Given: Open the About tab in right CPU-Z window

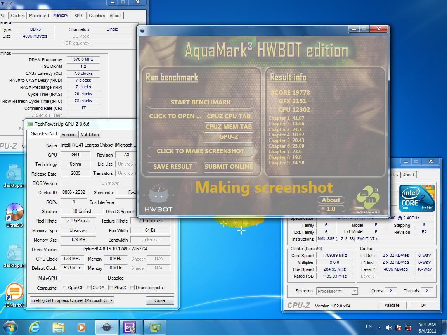Looking at the screenshot, I should tap(409, 174).
